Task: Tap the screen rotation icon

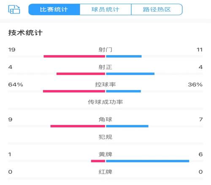Action: [14, 9]
